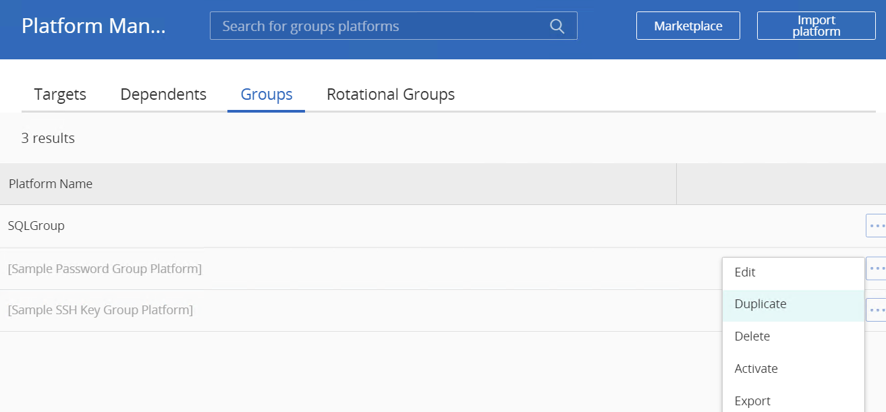Switch to the Dependents tab
The width and height of the screenshot is (886, 412).
[163, 94]
